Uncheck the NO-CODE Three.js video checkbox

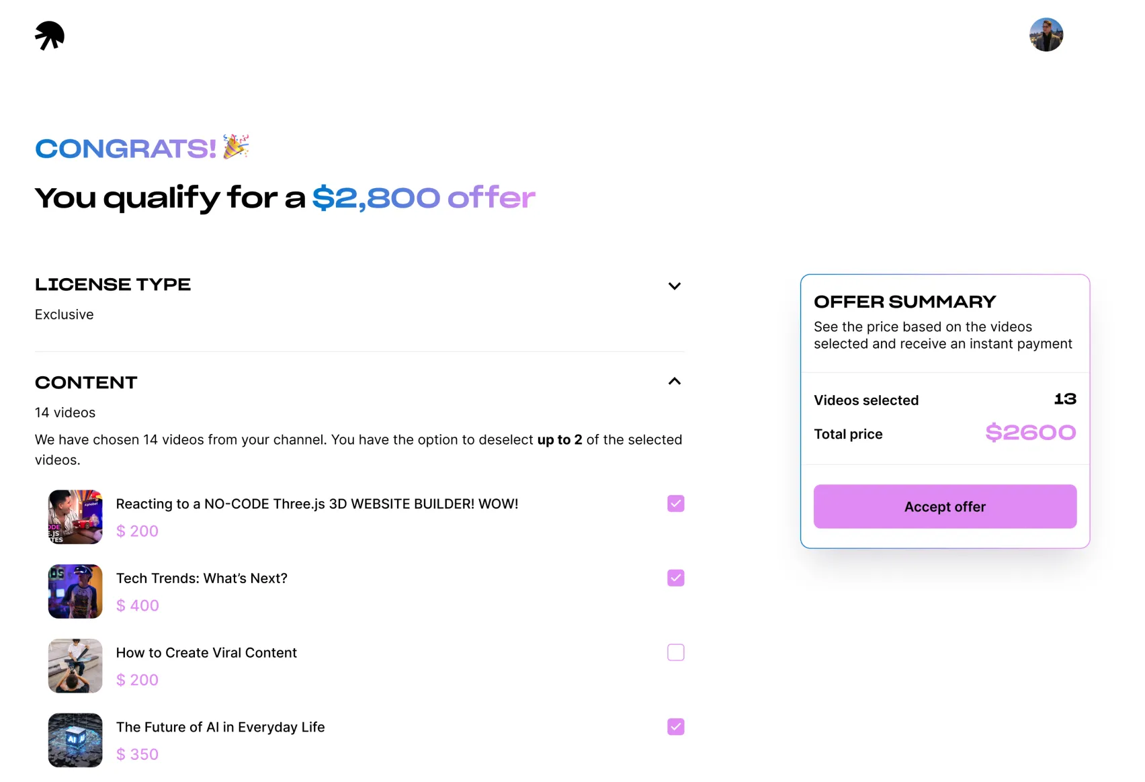click(x=675, y=504)
